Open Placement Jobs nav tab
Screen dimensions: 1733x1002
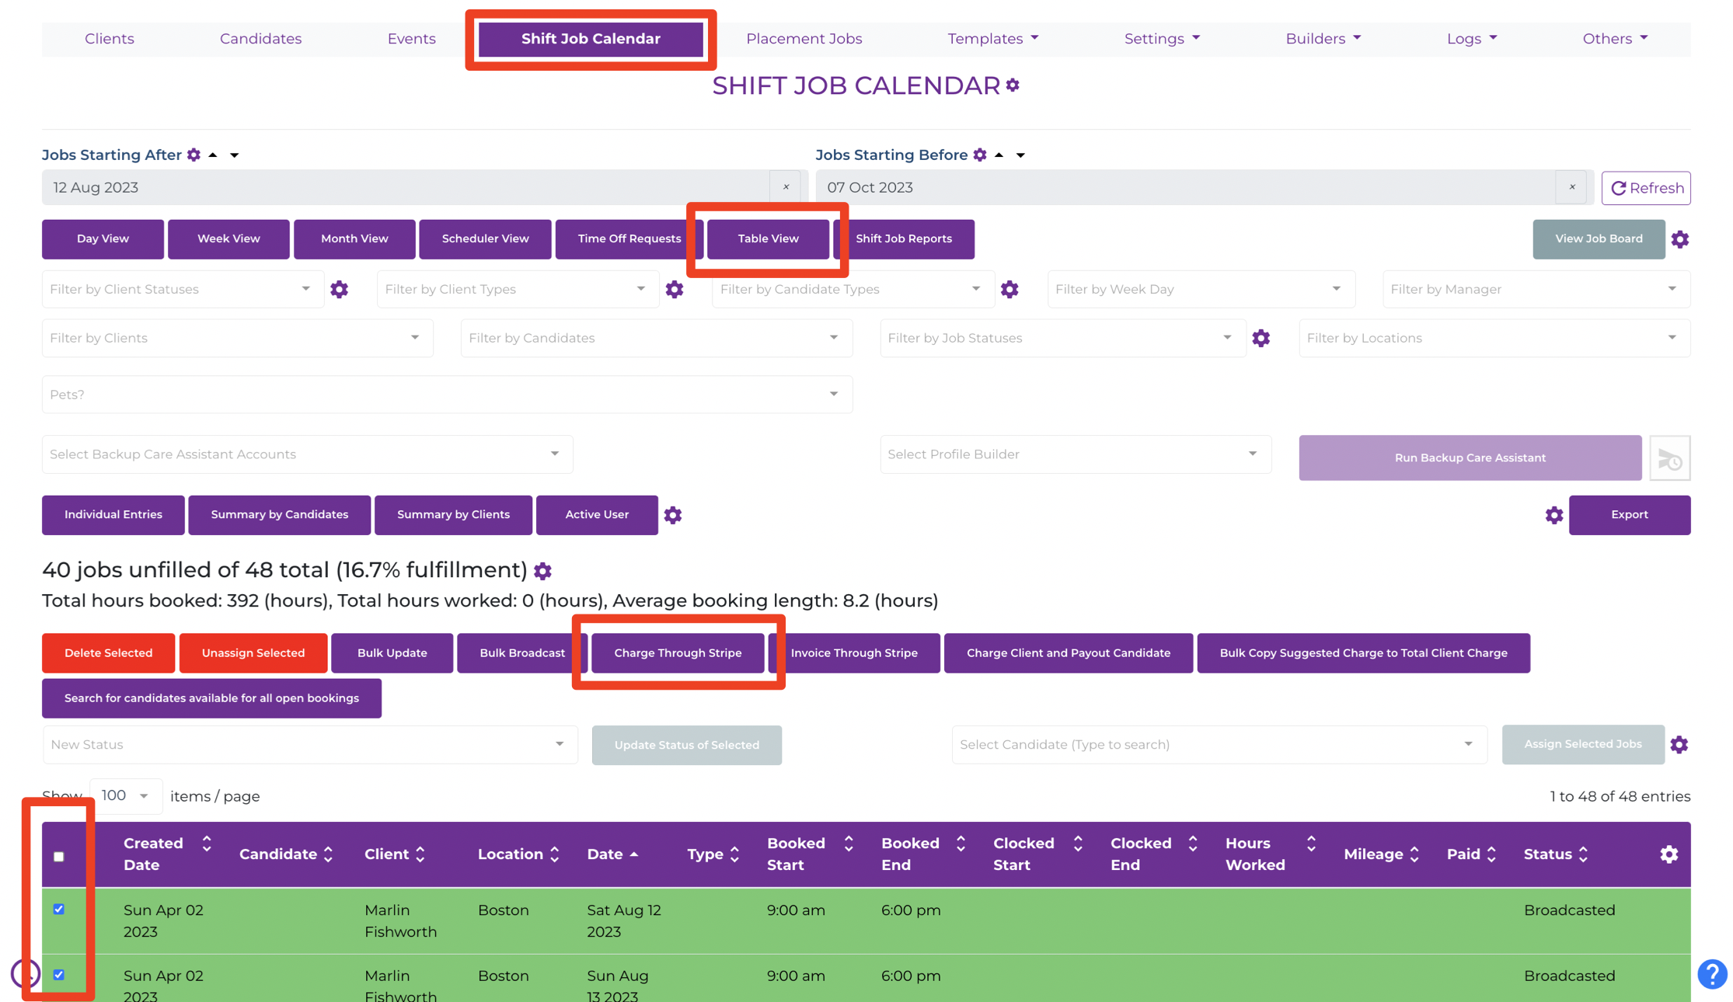(804, 39)
